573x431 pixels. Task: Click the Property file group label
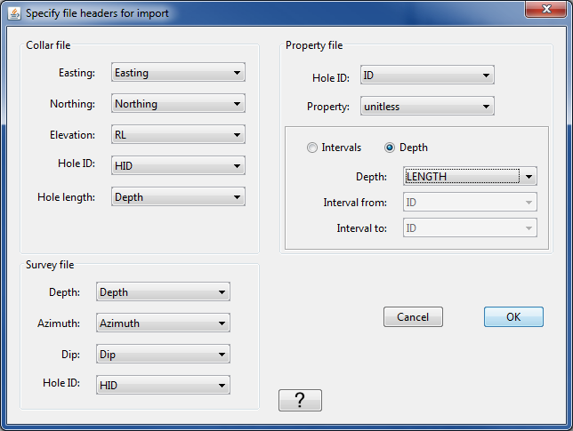(314, 45)
